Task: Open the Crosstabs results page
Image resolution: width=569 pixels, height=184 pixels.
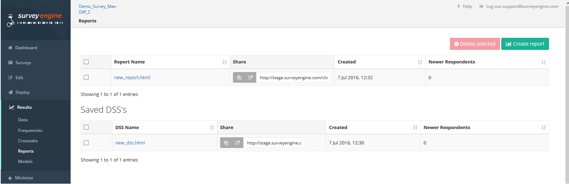Action: click(x=28, y=141)
